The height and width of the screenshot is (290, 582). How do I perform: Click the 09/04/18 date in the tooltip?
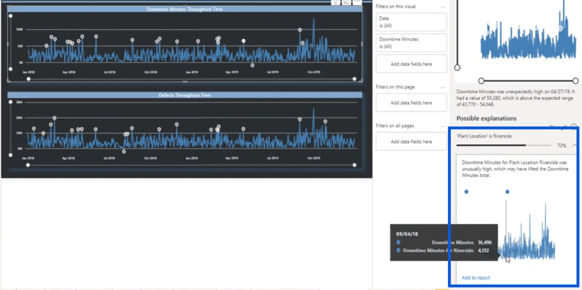pyautogui.click(x=407, y=234)
